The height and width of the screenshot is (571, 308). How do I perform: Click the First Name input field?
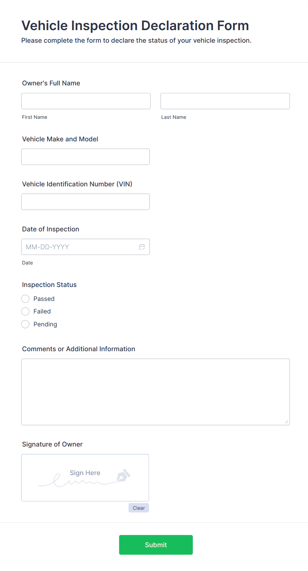point(86,101)
